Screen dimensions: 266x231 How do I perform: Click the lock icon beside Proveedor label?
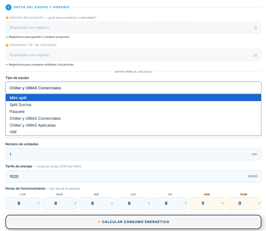coord(7,45)
